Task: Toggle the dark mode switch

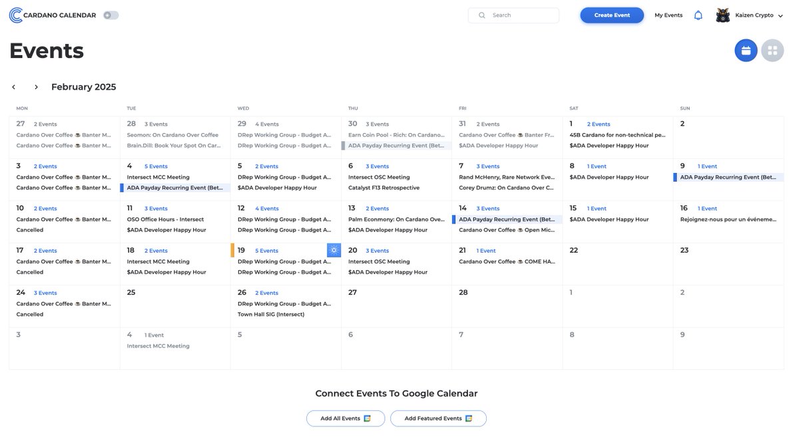Action: coord(111,15)
